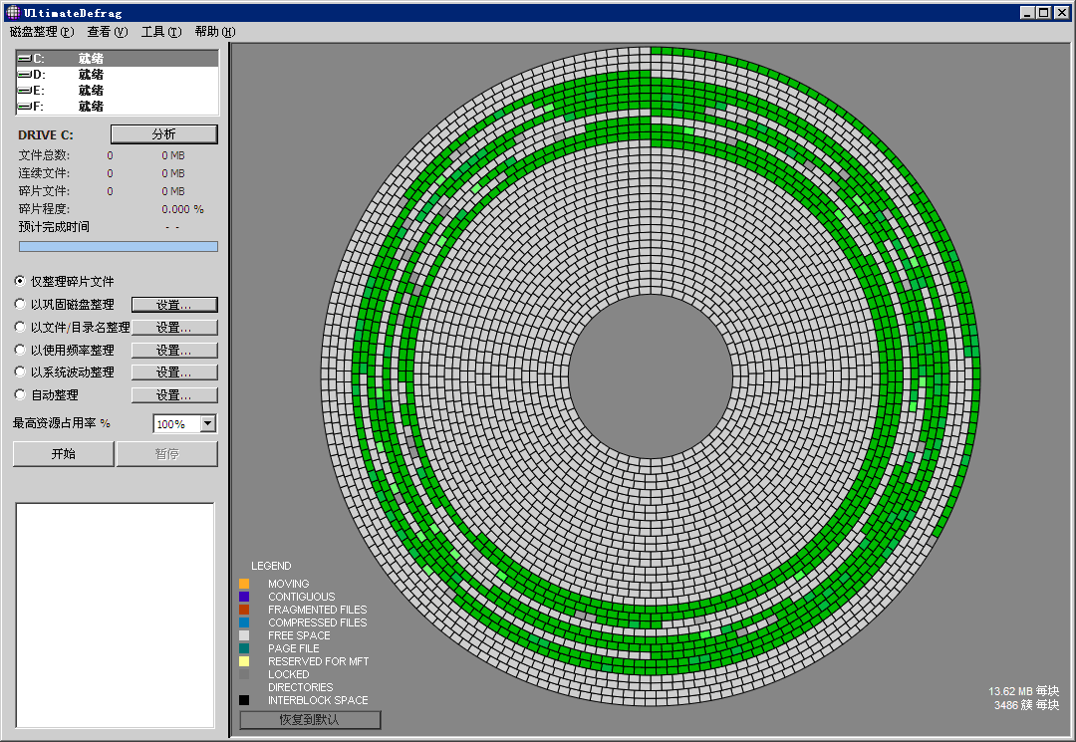Image resolution: width=1076 pixels, height=742 pixels.
Task: Open 设置 for 以使用频率整理
Action: click(173, 351)
